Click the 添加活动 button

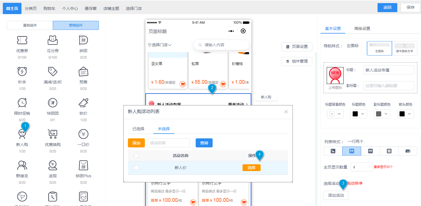point(336,195)
